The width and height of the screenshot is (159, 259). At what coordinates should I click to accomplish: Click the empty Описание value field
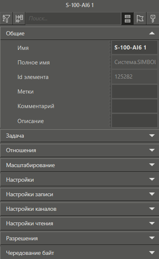pos(134,121)
